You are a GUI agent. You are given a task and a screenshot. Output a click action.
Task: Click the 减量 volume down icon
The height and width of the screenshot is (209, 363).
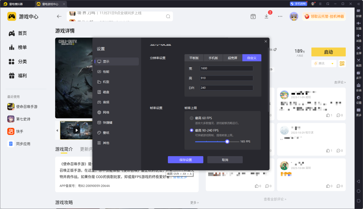[x=358, y=37]
